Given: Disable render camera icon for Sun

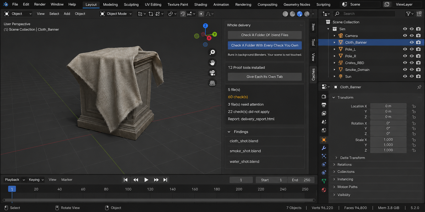Looking at the screenshot, I should [418, 76].
